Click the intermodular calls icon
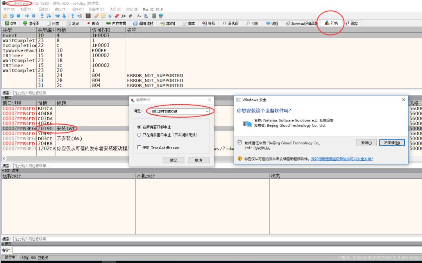The height and width of the screenshot is (263, 422). click(x=146, y=16)
